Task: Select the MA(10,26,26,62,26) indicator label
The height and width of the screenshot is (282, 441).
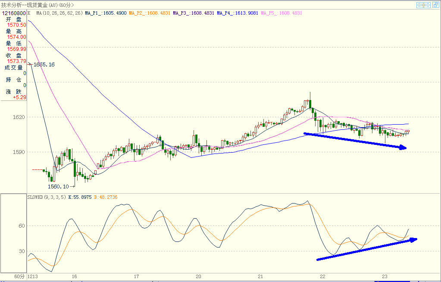Action: click(59, 13)
